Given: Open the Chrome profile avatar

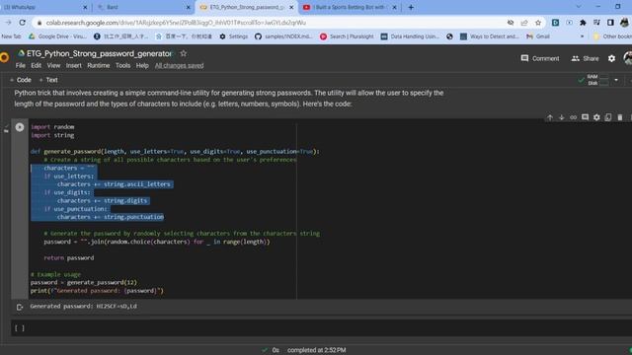Looking at the screenshot, I should click(624, 23).
